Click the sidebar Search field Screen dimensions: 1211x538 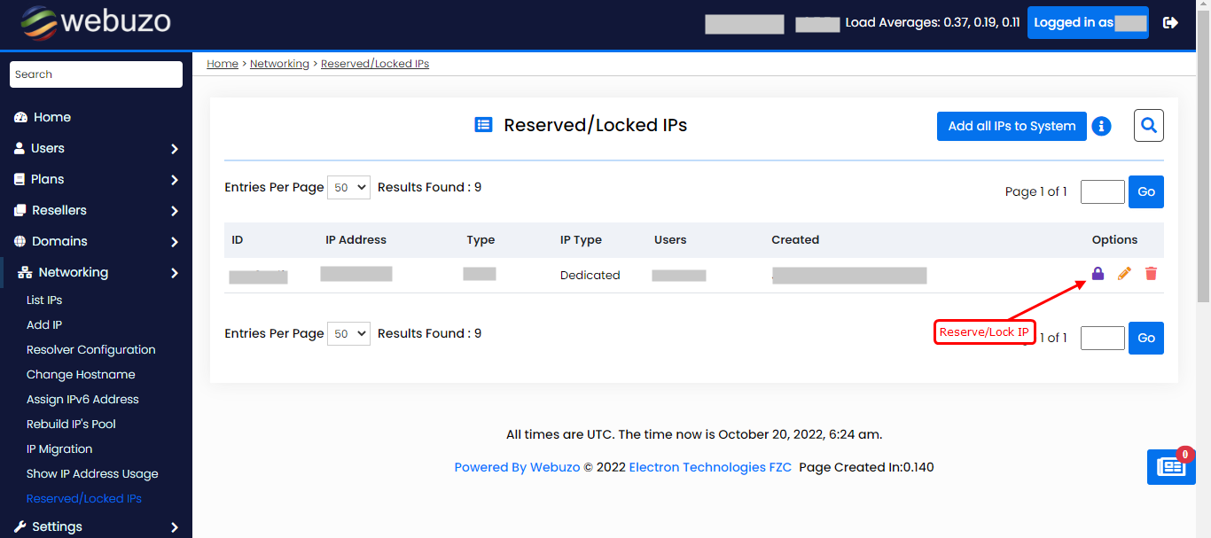96,74
